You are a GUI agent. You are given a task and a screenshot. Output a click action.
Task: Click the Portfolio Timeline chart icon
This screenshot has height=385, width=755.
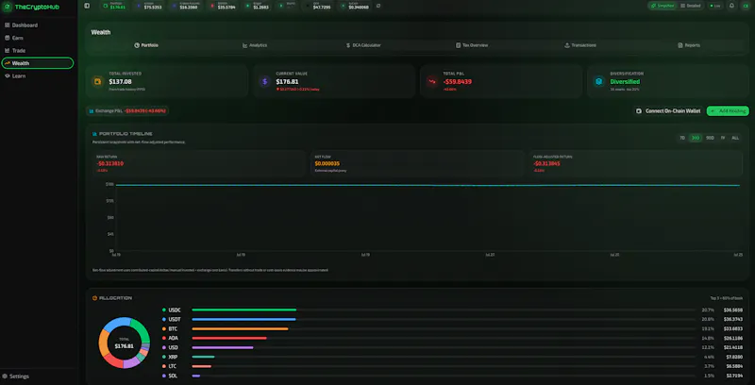(95, 134)
